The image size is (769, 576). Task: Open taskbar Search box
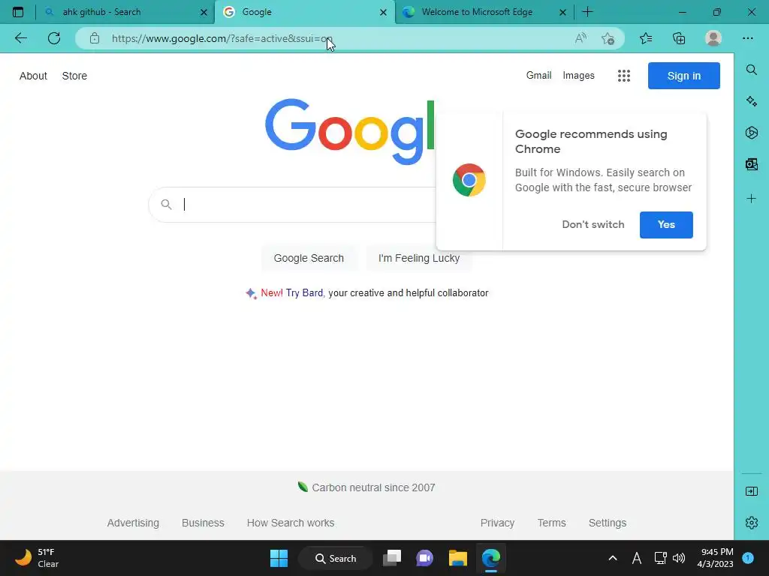click(336, 558)
